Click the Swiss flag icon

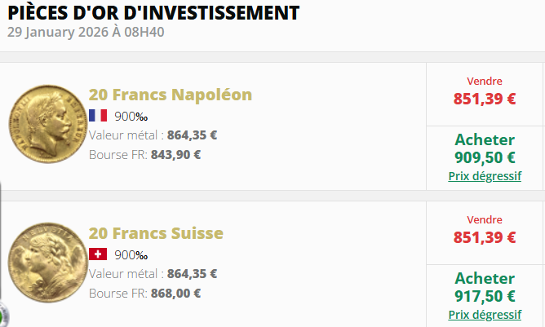point(98,254)
